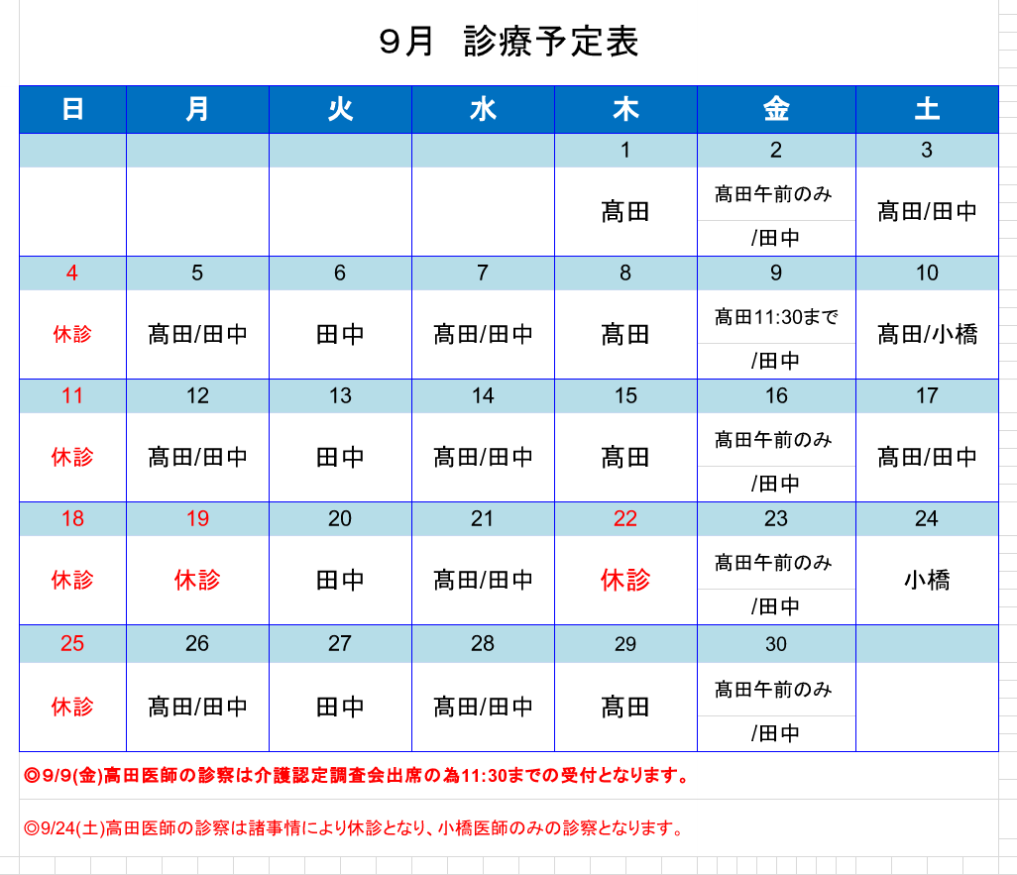The height and width of the screenshot is (875, 1017).
Task: Click date cell 30
Action: (x=776, y=644)
